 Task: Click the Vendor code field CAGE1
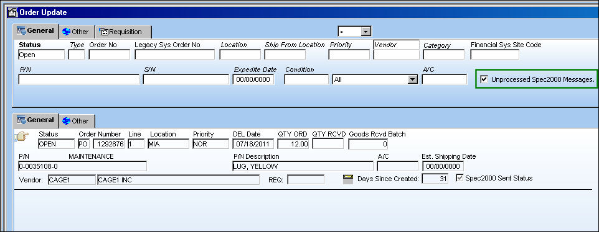[x=72, y=180]
